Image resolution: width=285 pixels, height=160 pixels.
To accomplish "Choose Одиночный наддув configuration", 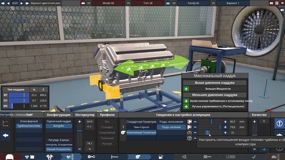I will click(x=59, y=121).
